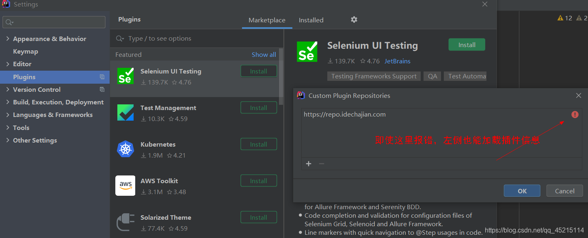Image resolution: width=588 pixels, height=238 pixels.
Task: Remove repository with the minus icon
Action: (322, 164)
